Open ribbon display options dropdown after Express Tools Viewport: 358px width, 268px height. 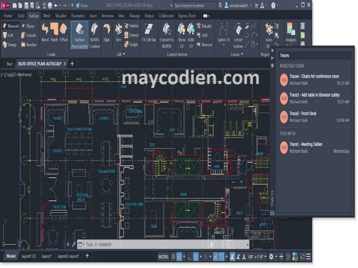pos(206,16)
